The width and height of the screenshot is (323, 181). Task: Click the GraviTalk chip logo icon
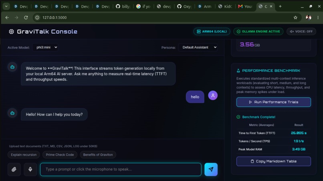tap(11, 32)
